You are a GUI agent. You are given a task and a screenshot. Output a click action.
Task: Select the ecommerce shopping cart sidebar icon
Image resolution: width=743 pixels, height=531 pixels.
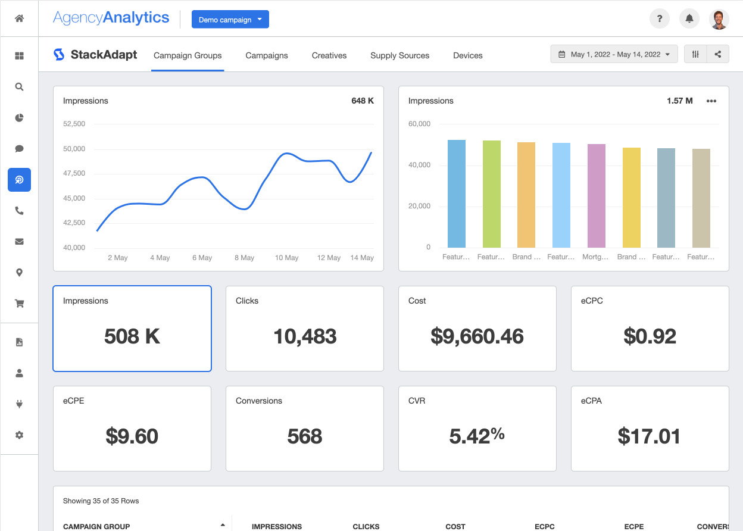[x=19, y=303]
